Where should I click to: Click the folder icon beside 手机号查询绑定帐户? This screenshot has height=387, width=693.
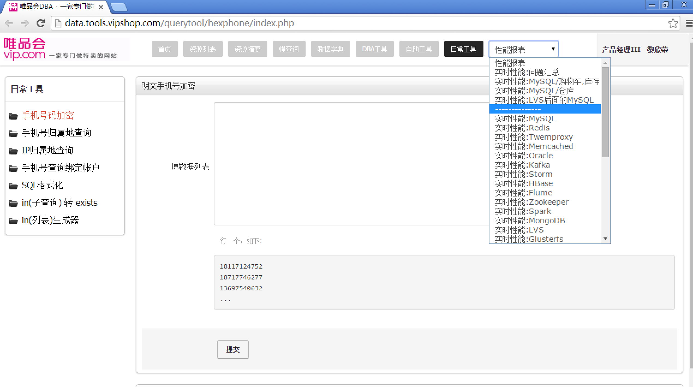pos(13,168)
